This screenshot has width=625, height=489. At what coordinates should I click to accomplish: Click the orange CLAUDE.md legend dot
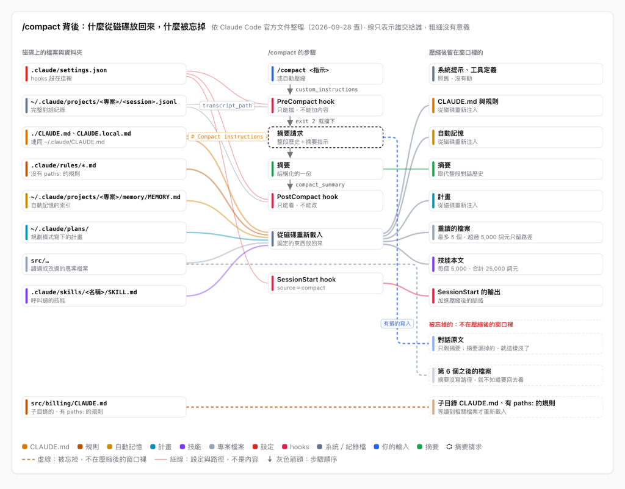click(24, 447)
